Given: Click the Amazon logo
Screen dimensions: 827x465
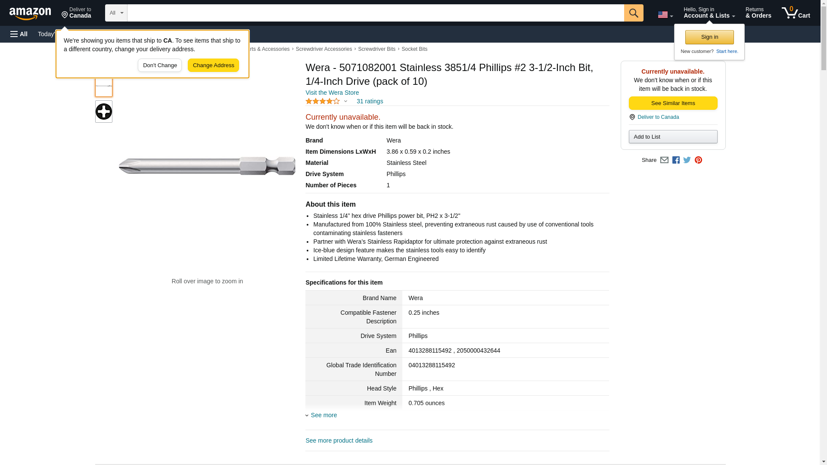Looking at the screenshot, I should tap(30, 13).
